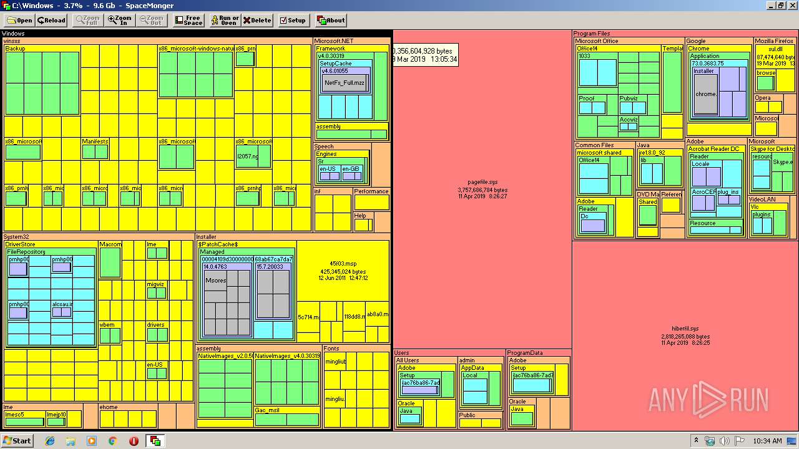Select the Gac_msil folder block

(x=287, y=416)
